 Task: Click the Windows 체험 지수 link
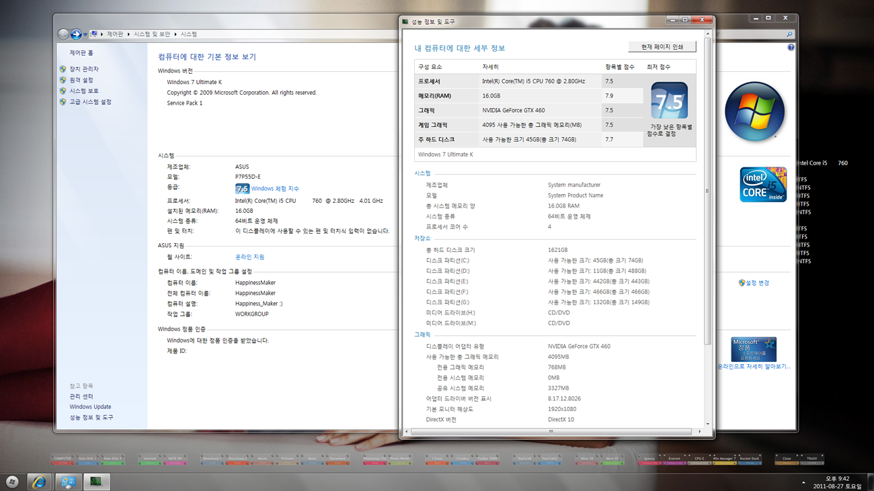275,189
